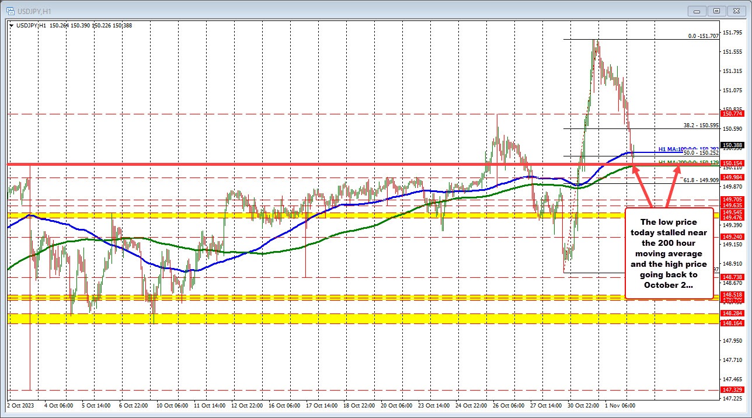Viewport: 752px width, 418px height.
Task: Click the chart symbol icon in the title bar
Action: pos(10,11)
